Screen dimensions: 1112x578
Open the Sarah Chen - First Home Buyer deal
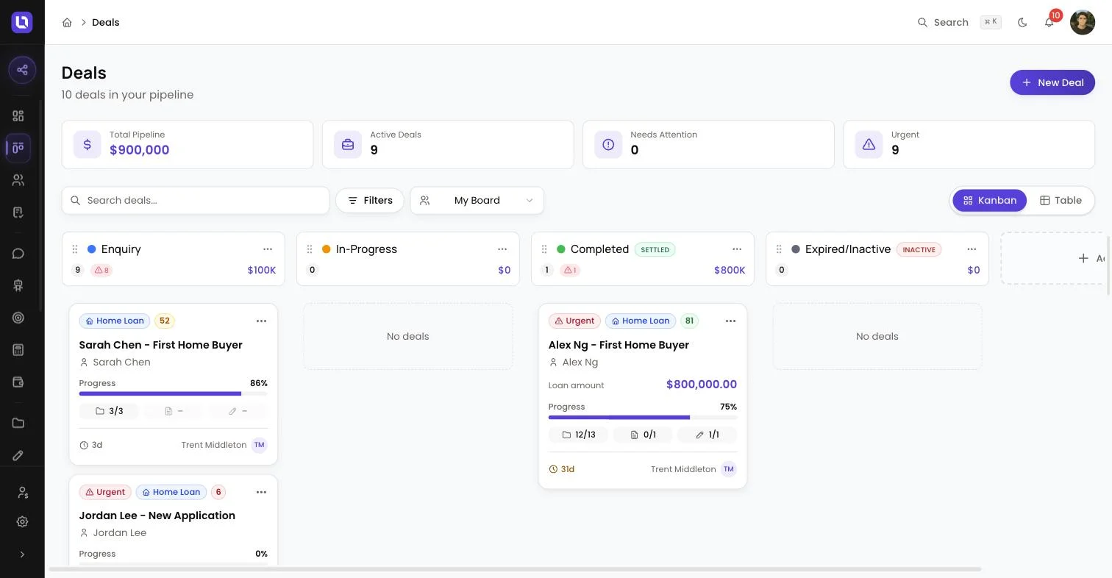[160, 345]
